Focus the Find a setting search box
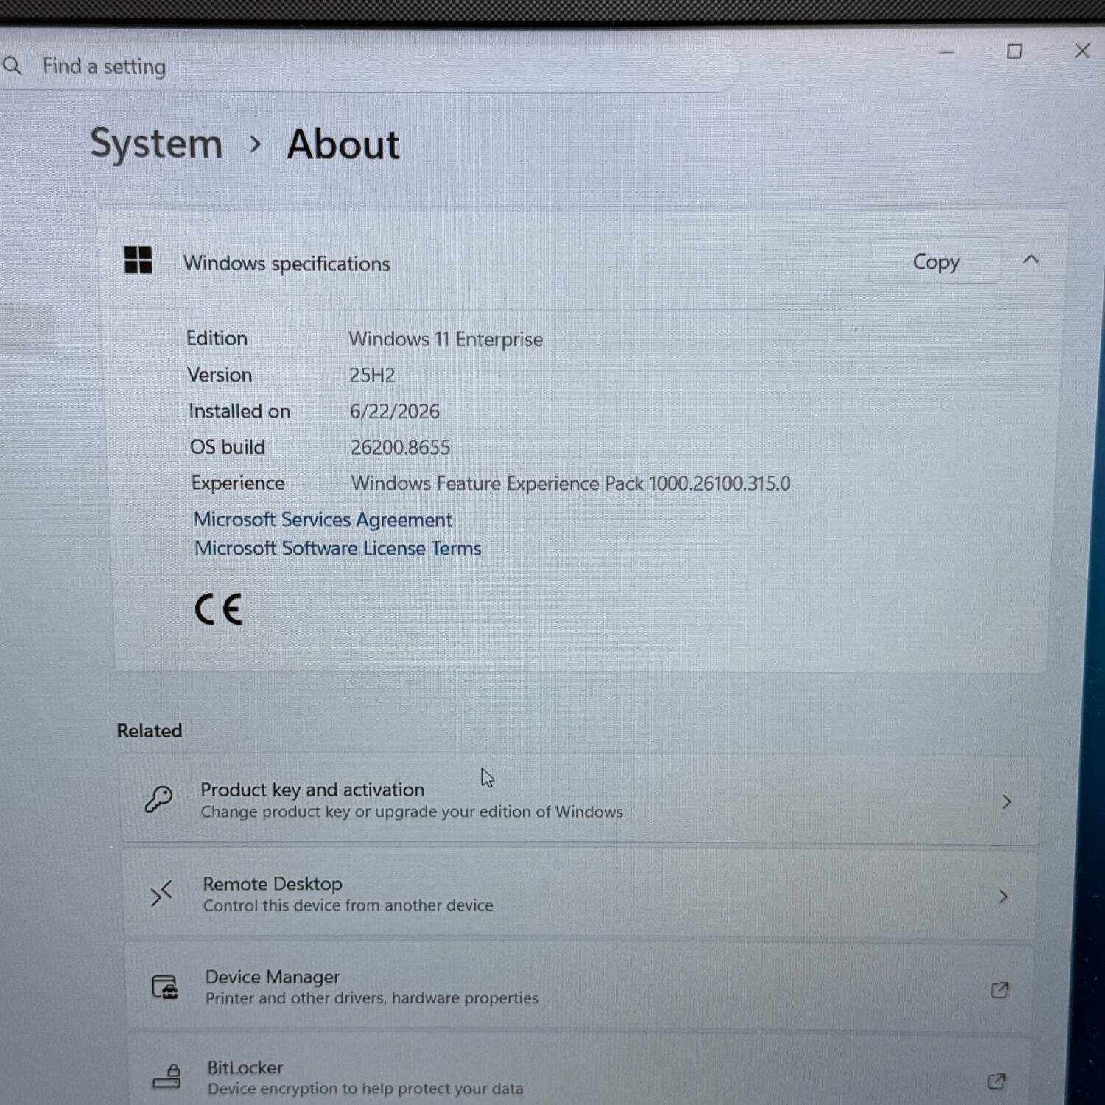 tap(367, 66)
